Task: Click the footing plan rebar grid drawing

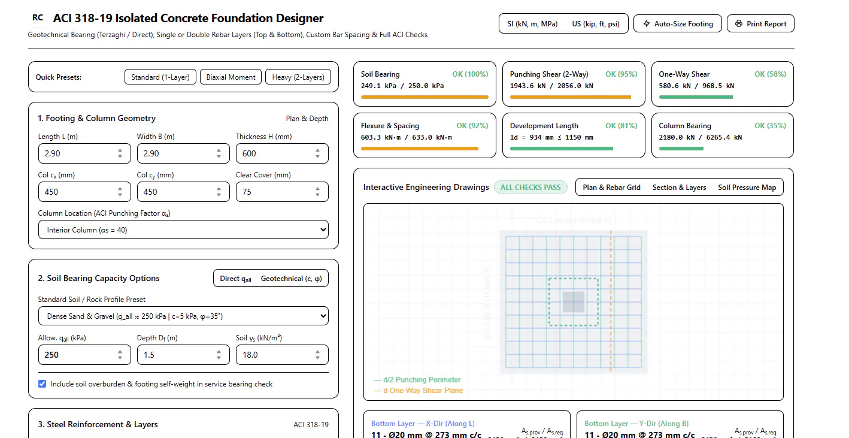Action: (x=573, y=302)
